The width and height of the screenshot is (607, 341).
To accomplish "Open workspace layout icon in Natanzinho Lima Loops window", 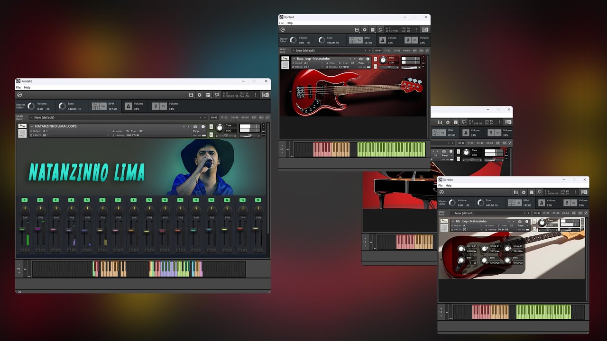I will 208,95.
